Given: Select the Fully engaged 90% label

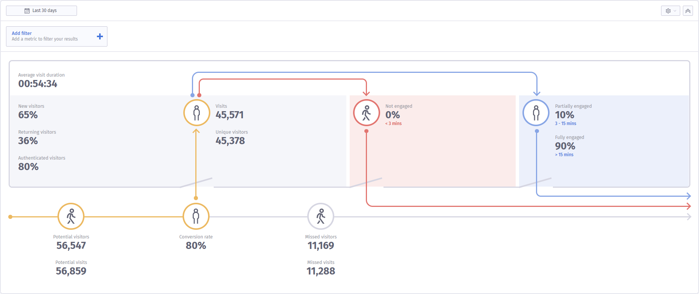Looking at the screenshot, I should tap(565, 146).
